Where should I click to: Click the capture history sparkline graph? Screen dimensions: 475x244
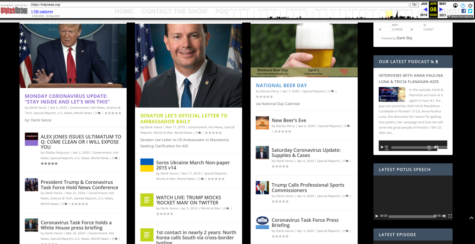click(323, 13)
